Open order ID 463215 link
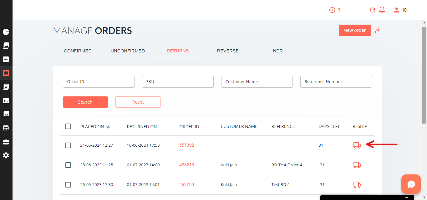This screenshot has width=427, height=200. click(x=186, y=165)
